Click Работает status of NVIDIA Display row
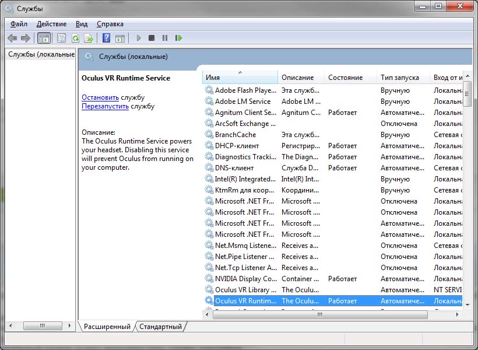 (x=342, y=279)
